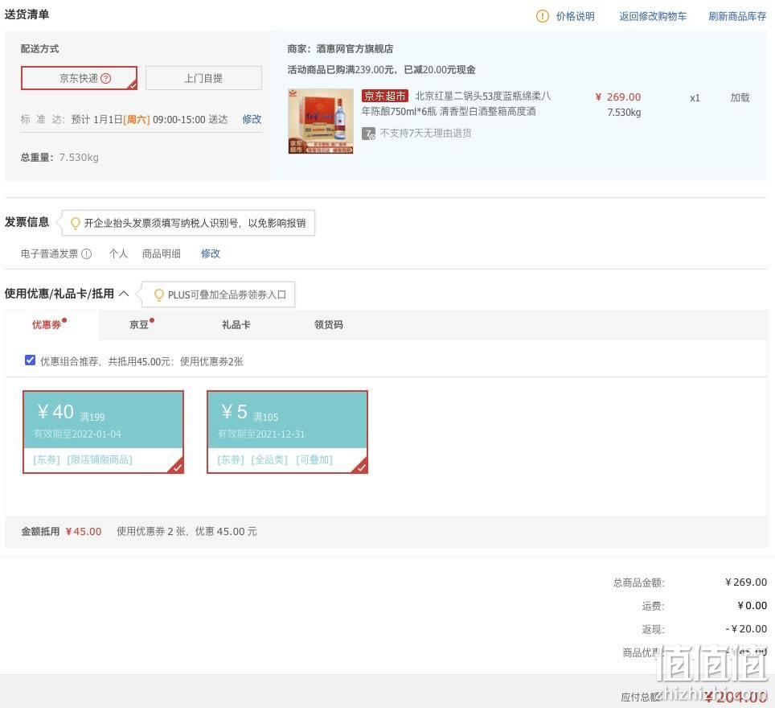Image resolution: width=775 pixels, height=708 pixels.
Task: Open the Red Star Erguotou product thumbnail
Action: point(321,121)
